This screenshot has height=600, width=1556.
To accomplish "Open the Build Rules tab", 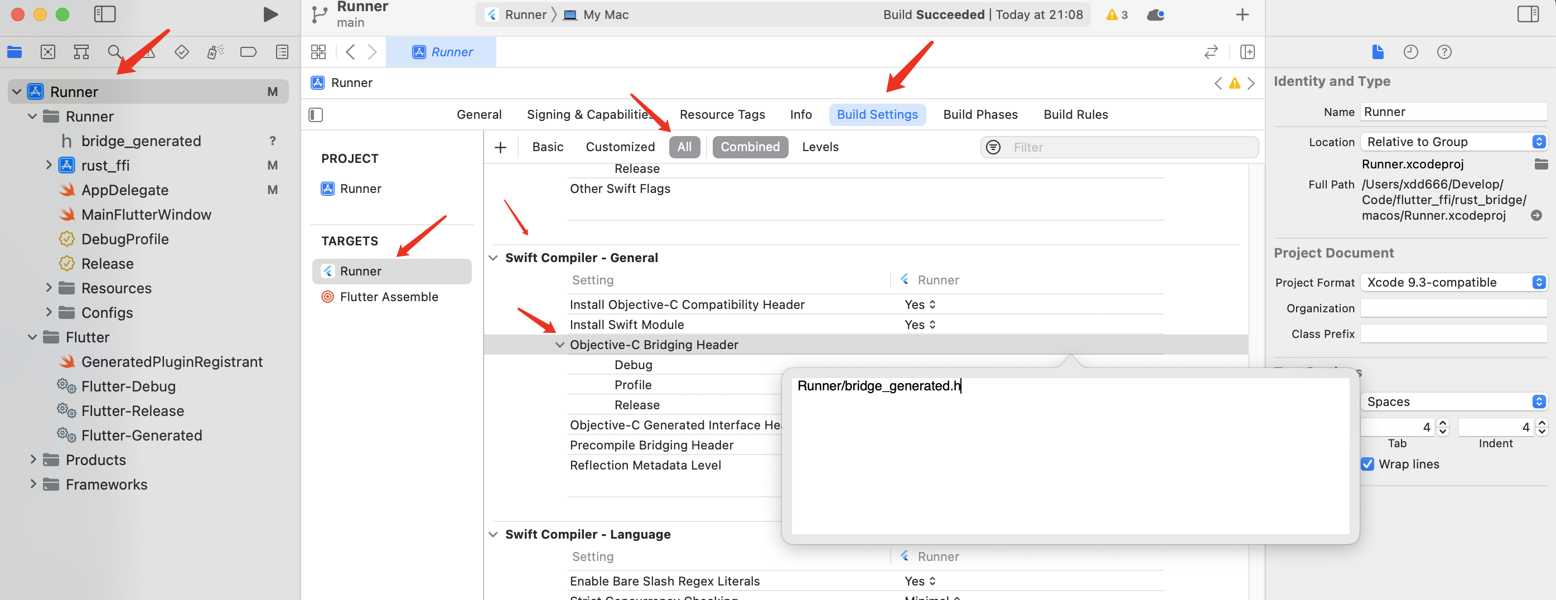I will point(1075,115).
